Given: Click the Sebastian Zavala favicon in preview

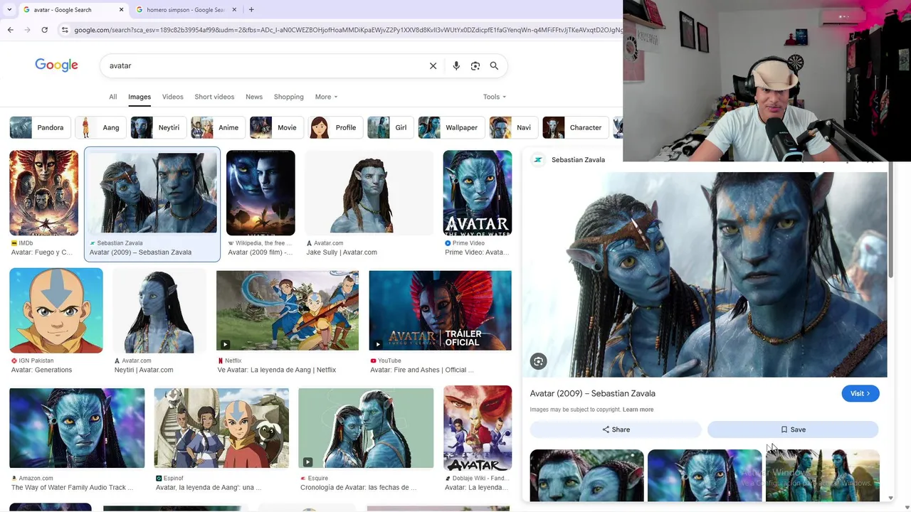Looking at the screenshot, I should (x=538, y=160).
